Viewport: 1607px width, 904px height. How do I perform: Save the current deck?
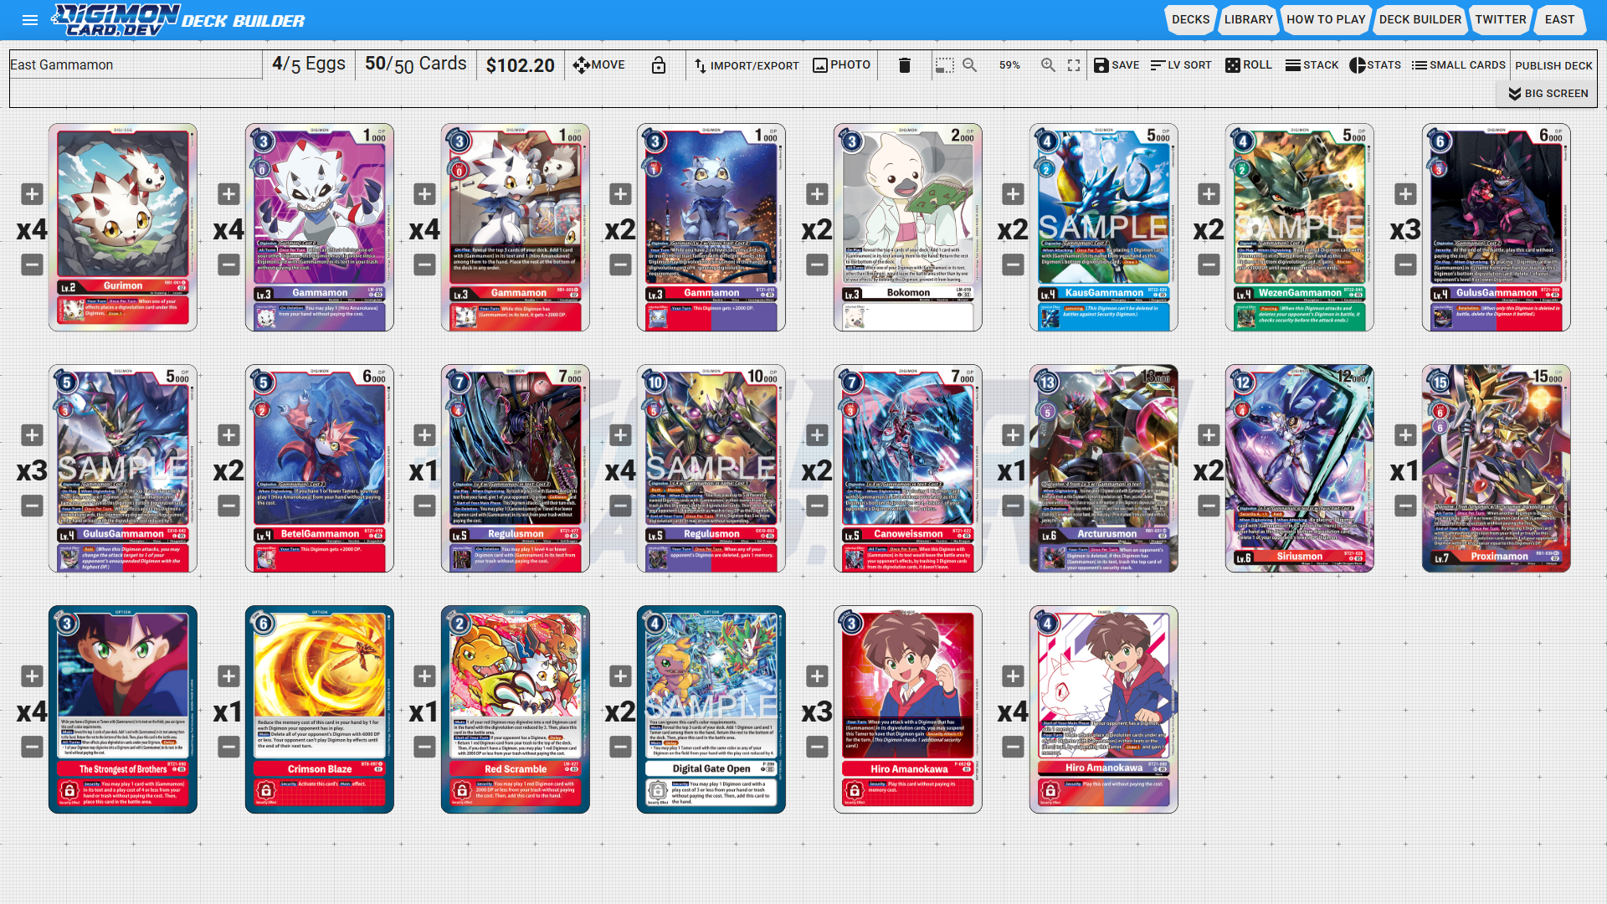(x=1116, y=65)
